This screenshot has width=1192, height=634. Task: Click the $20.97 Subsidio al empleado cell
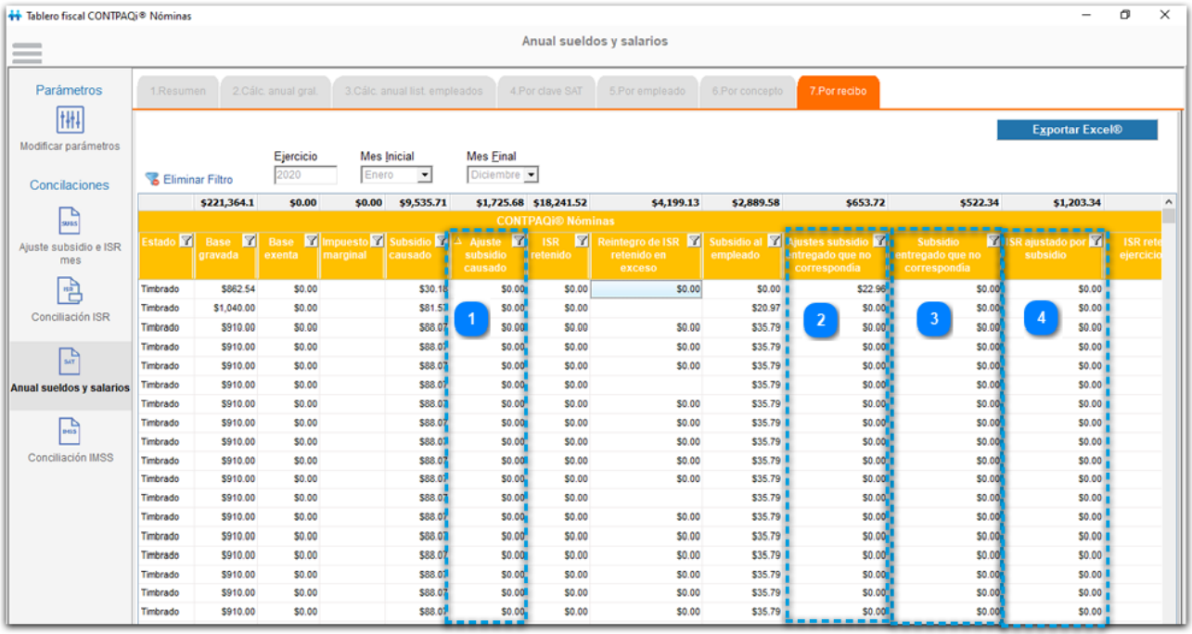click(x=742, y=308)
